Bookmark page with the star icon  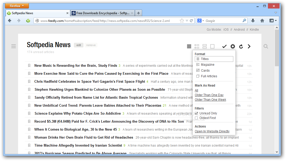182,21
